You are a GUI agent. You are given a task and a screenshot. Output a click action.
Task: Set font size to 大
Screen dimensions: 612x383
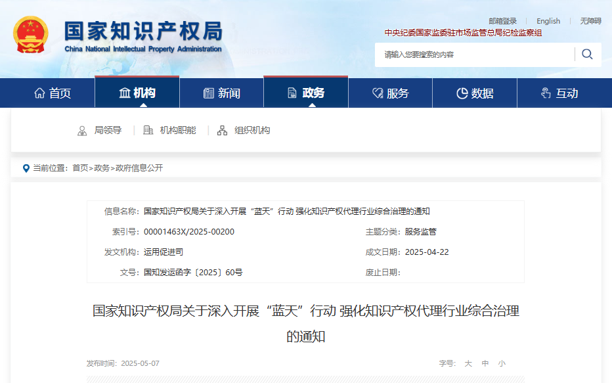coord(468,363)
